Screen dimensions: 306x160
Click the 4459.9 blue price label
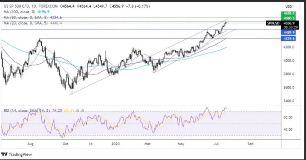click(288, 32)
